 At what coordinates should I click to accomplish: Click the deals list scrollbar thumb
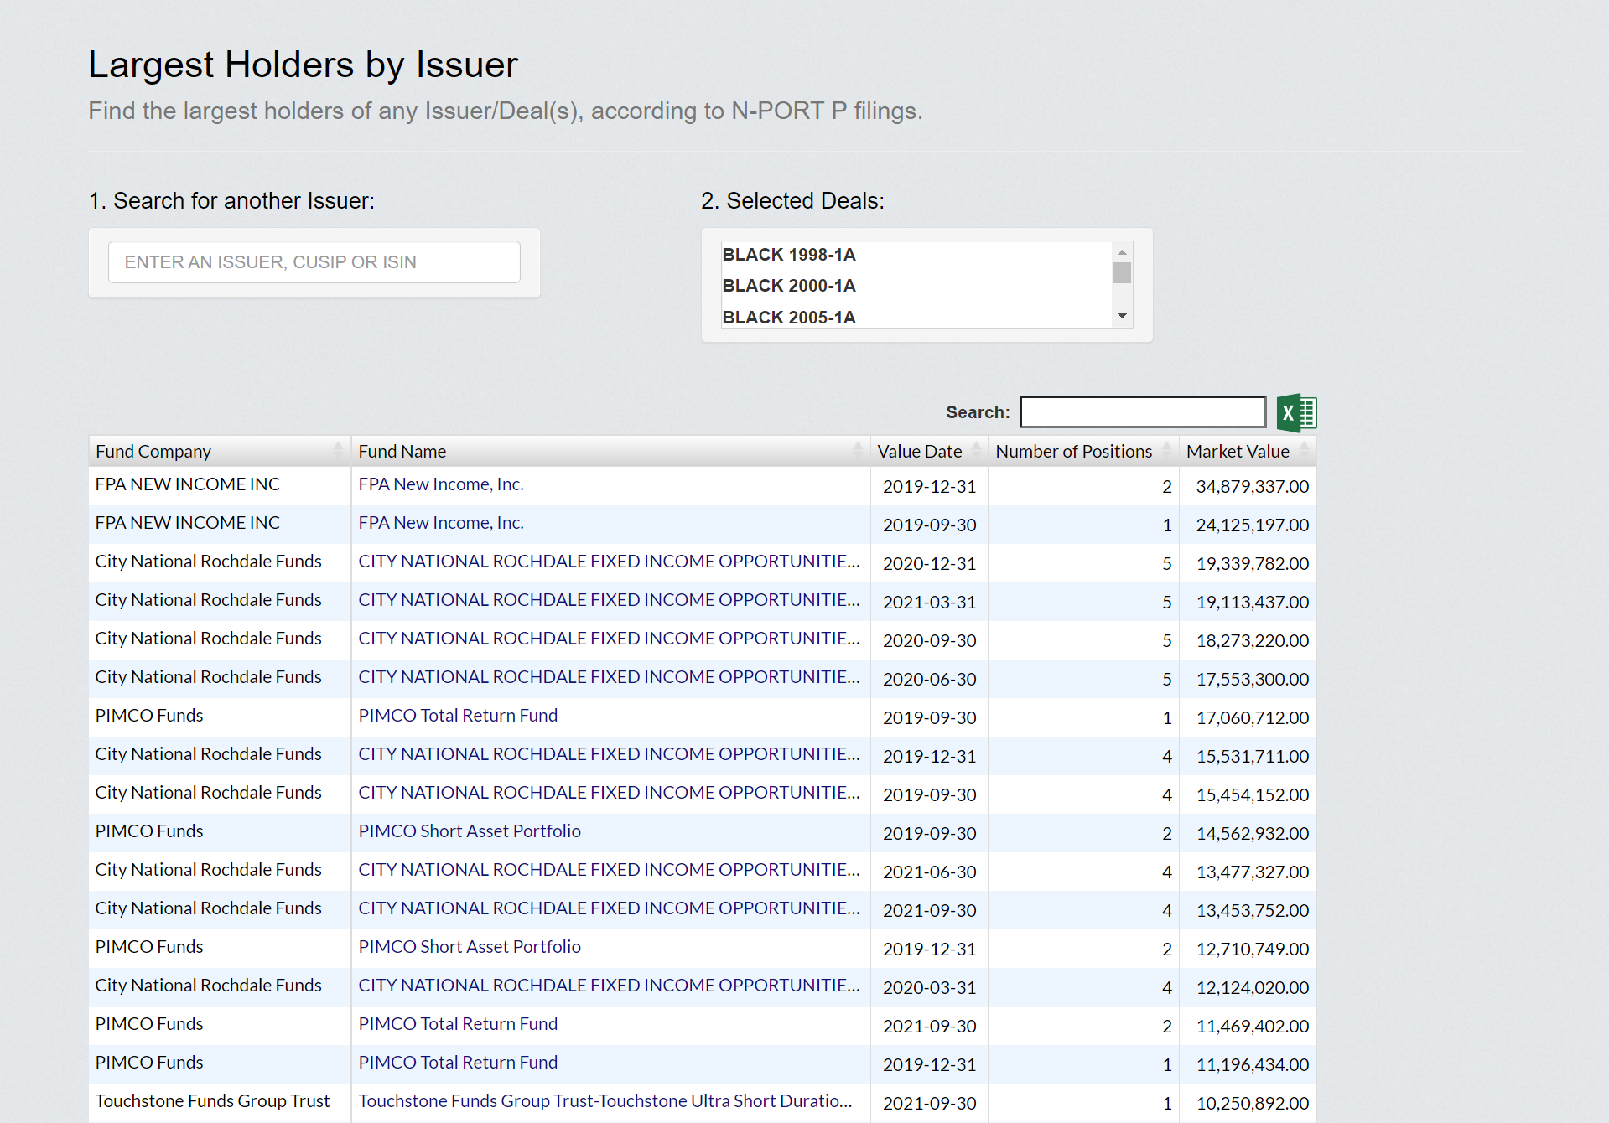point(1122,272)
